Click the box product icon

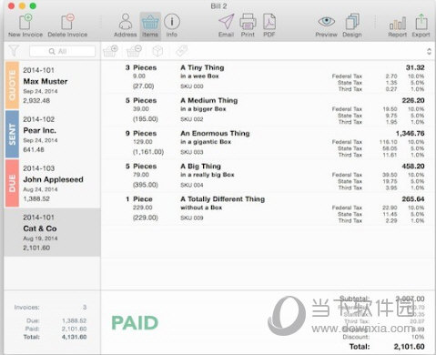[157, 51]
